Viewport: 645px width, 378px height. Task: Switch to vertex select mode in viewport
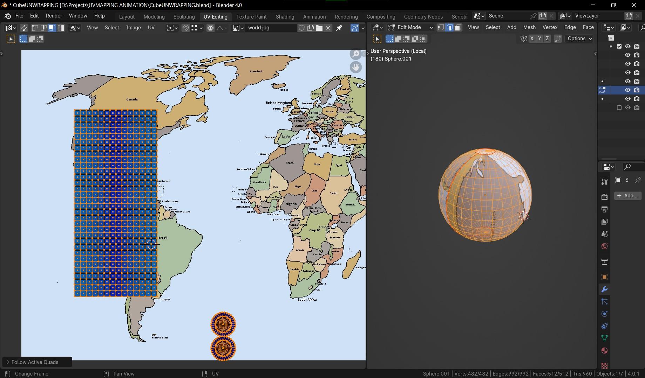[441, 27]
